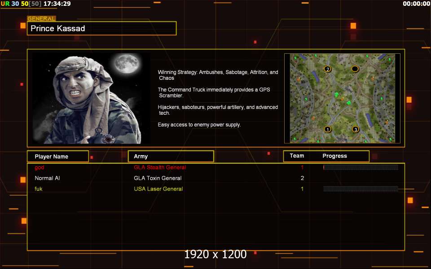Image resolution: width=431 pixels, height=269 pixels.
Task: Click Prince Kassad's portrait image
Action: [91, 98]
